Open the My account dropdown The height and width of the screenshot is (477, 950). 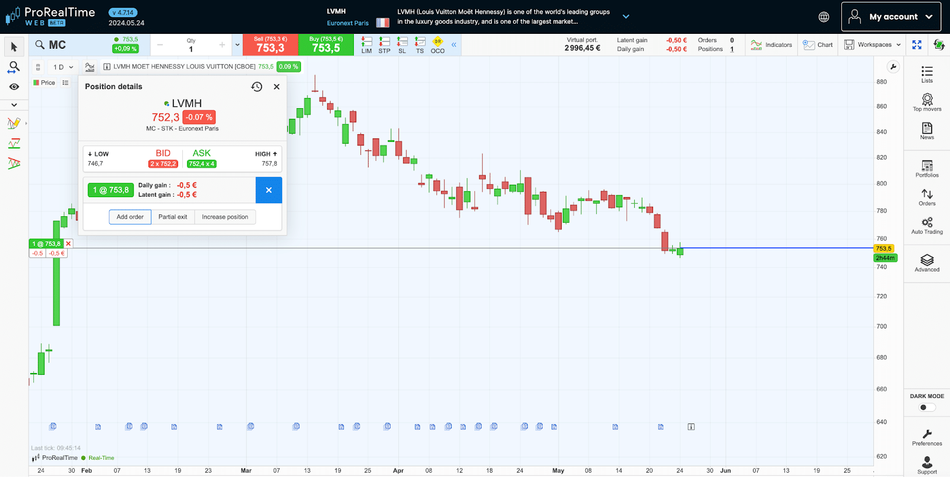point(891,17)
